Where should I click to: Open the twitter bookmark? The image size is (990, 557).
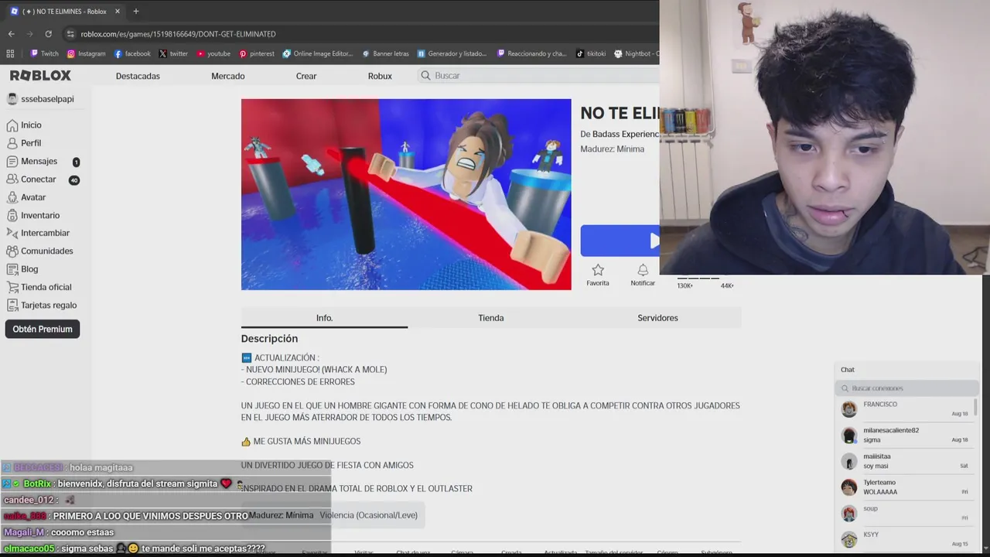tap(173, 53)
